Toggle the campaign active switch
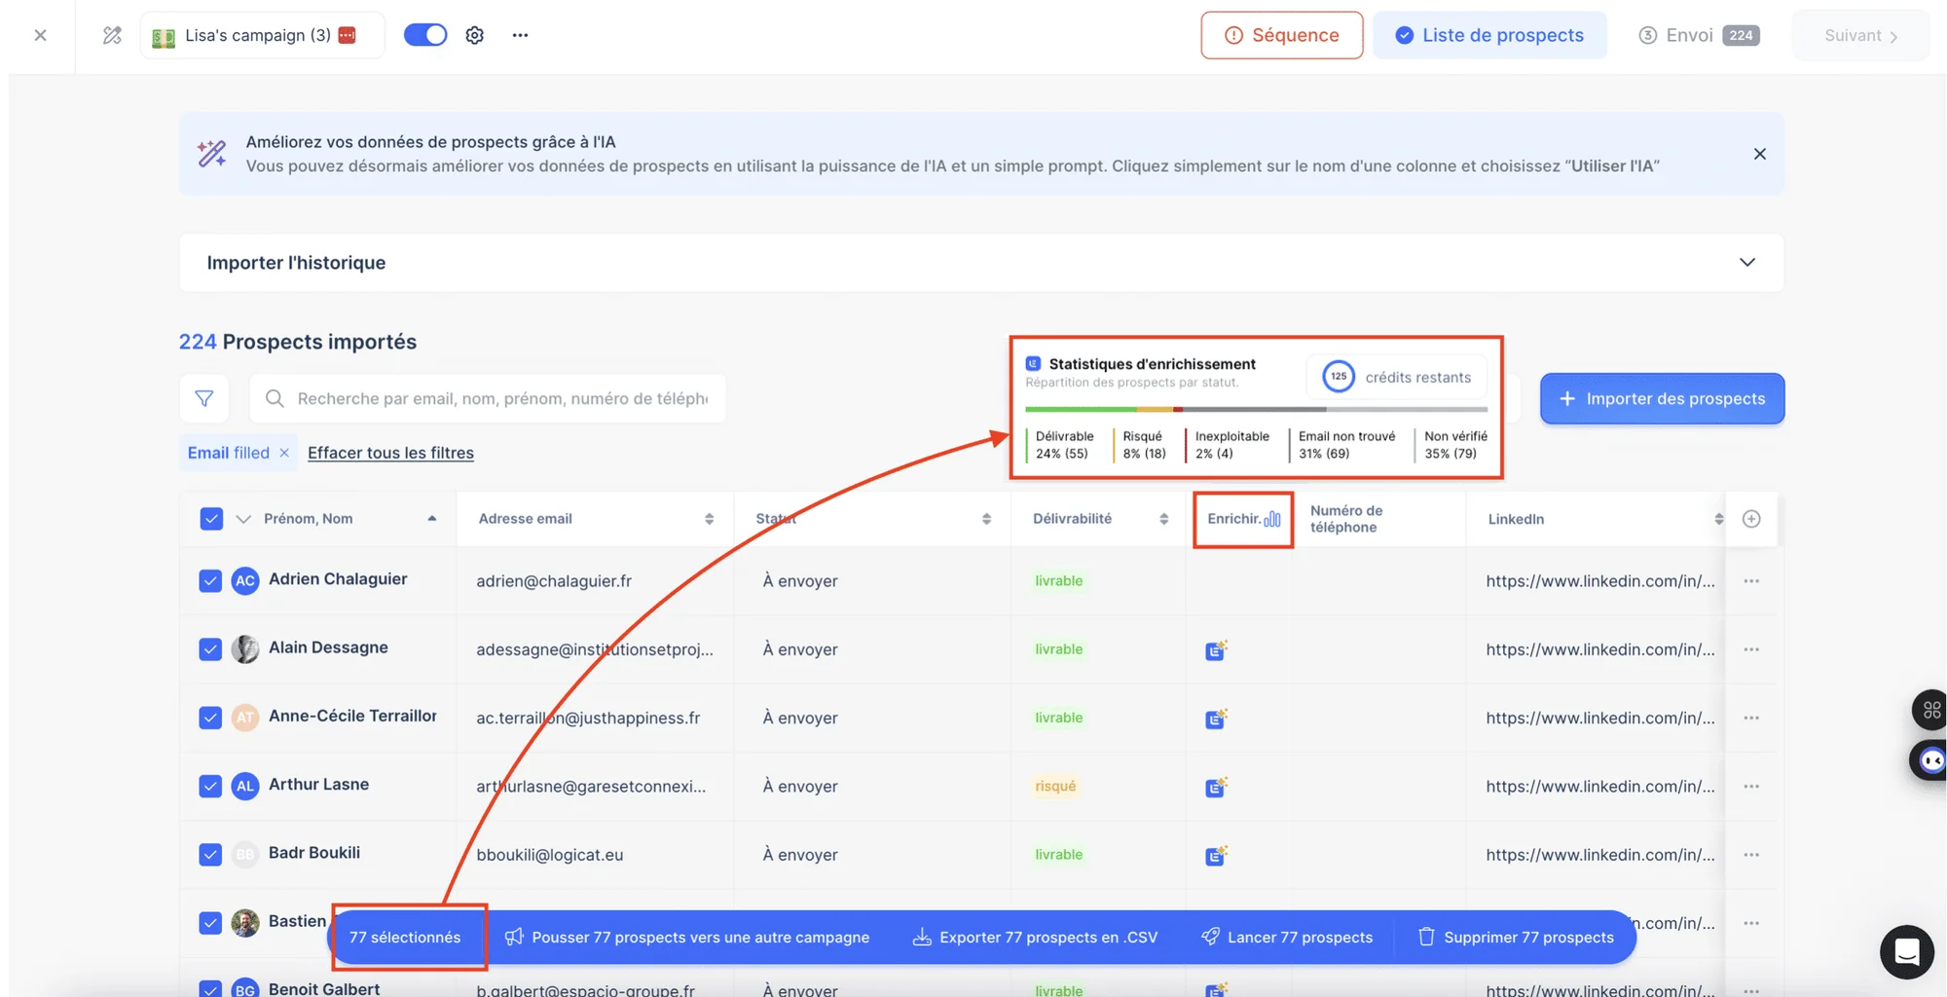1947x997 pixels. coord(425,35)
